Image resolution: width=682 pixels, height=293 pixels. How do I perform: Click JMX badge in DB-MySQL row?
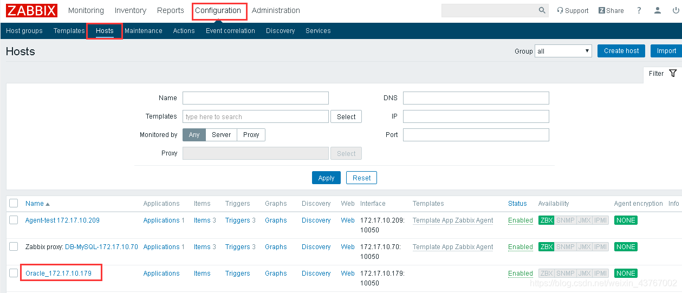click(x=584, y=247)
